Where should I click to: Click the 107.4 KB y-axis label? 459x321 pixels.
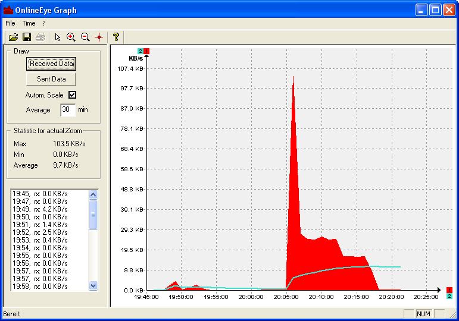[130, 69]
